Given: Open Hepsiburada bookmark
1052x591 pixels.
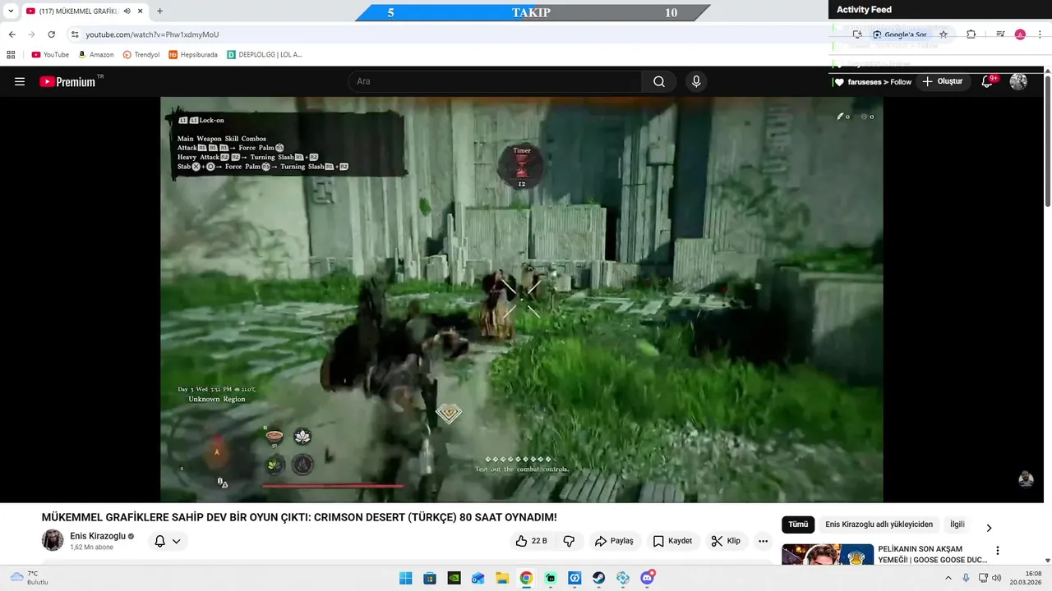Looking at the screenshot, I should click(x=193, y=55).
